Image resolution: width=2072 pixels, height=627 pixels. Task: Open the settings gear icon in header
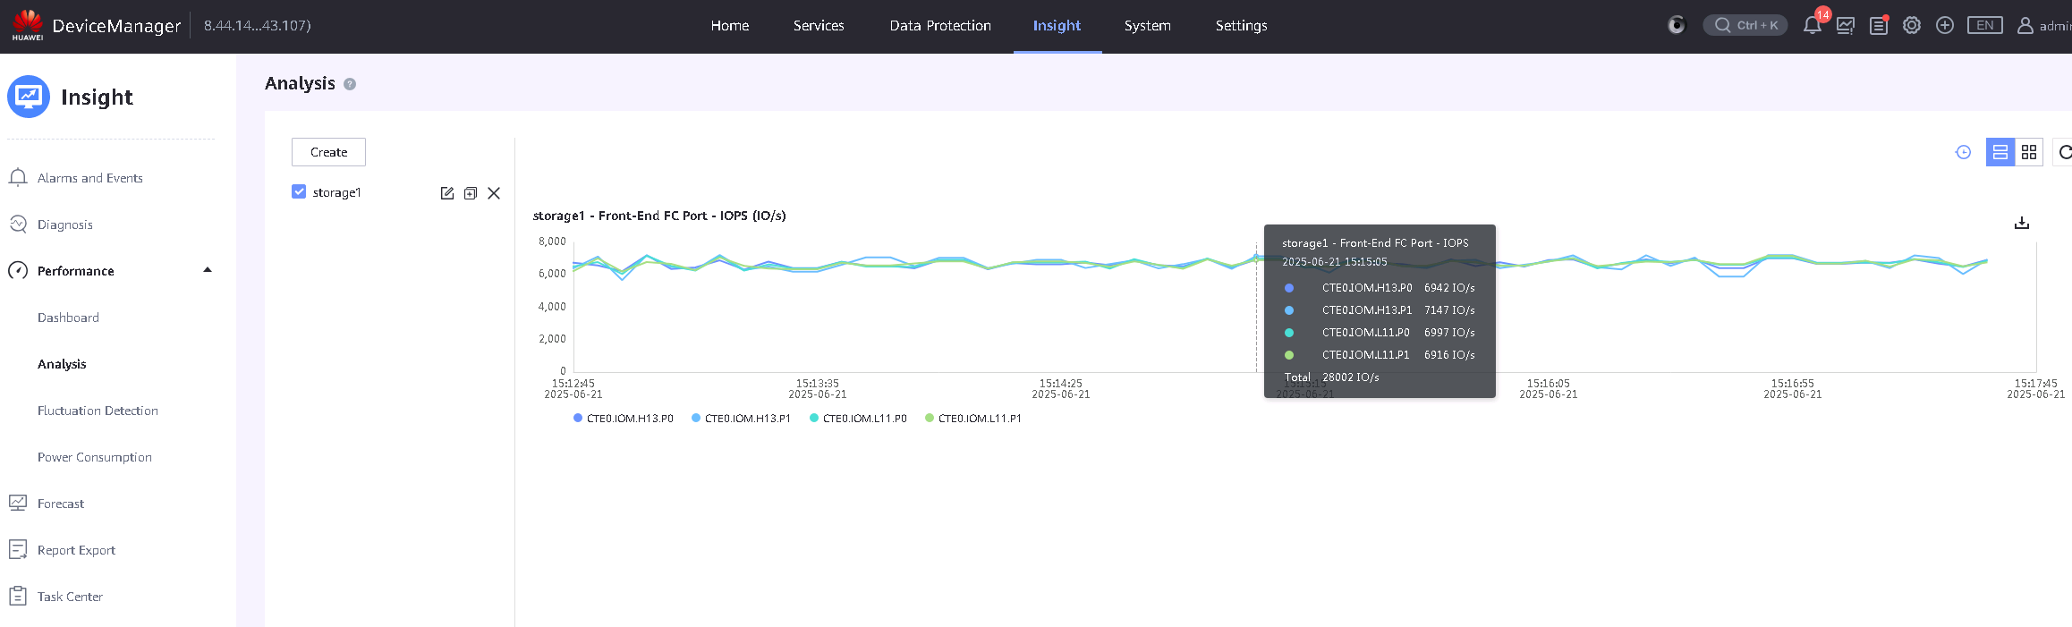[x=1912, y=26]
